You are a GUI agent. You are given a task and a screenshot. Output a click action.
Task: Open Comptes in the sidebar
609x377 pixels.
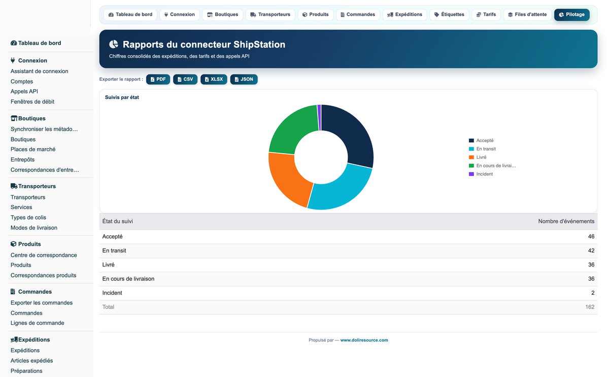[22, 82]
